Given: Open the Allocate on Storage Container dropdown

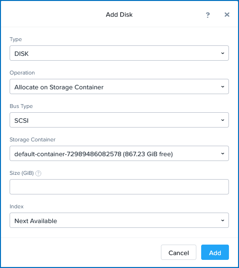Looking at the screenshot, I should [x=119, y=86].
